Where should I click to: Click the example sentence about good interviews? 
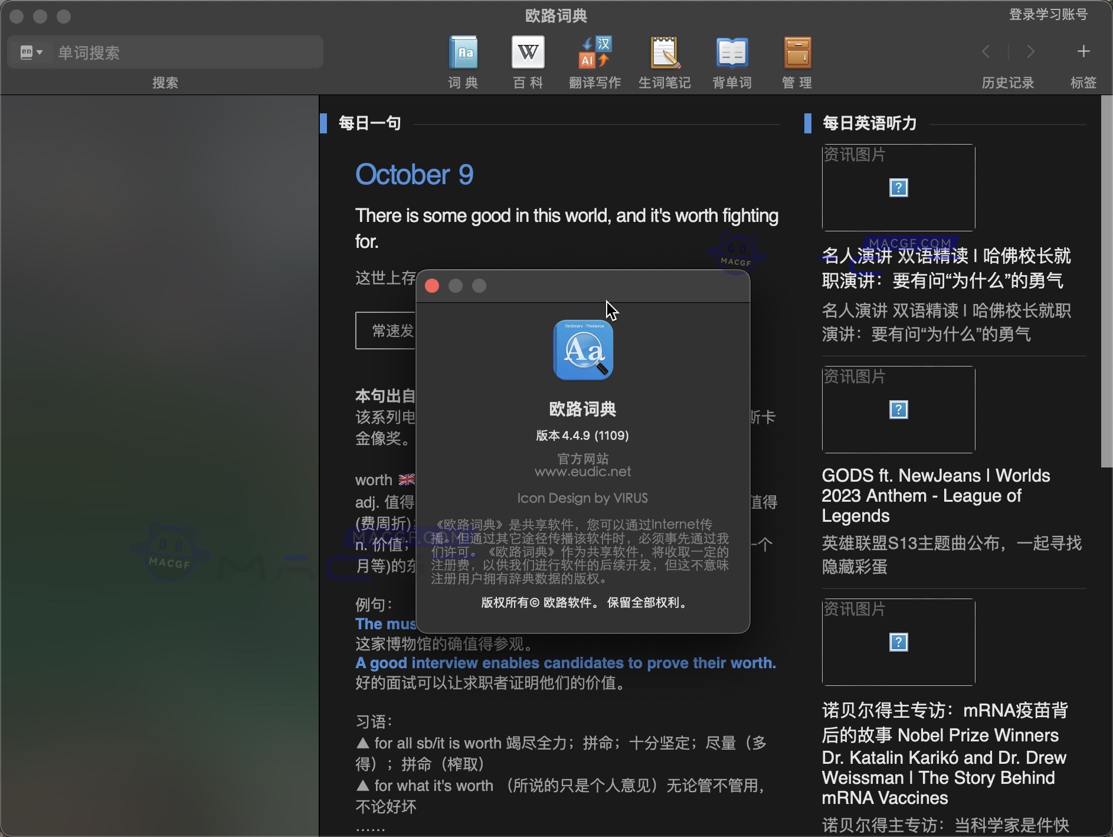(565, 663)
